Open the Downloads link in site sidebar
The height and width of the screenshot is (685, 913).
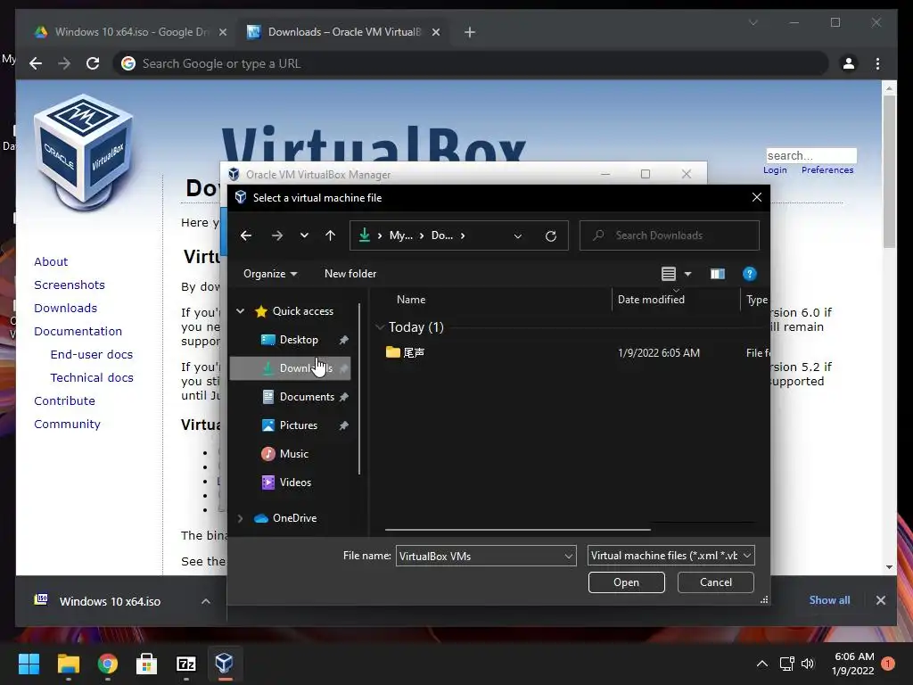[x=65, y=308]
